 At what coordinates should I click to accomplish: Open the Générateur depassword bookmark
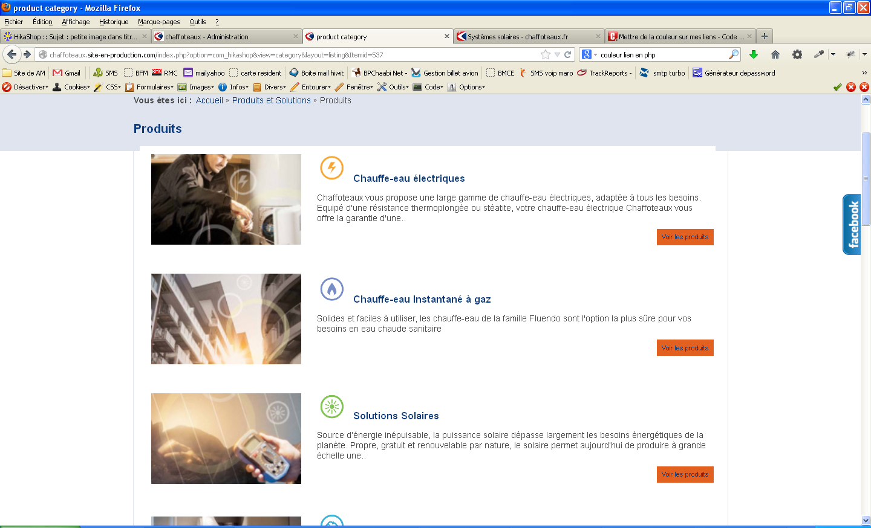pos(734,73)
